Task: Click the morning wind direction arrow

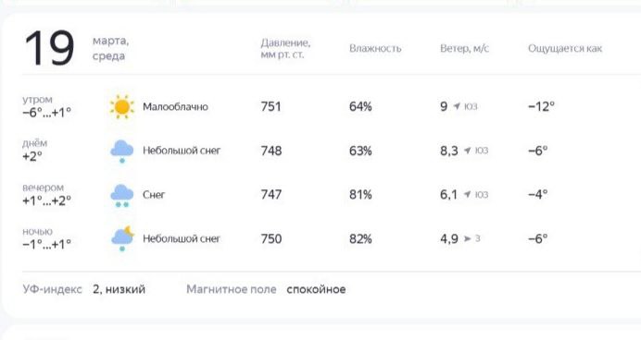Action: point(457,106)
